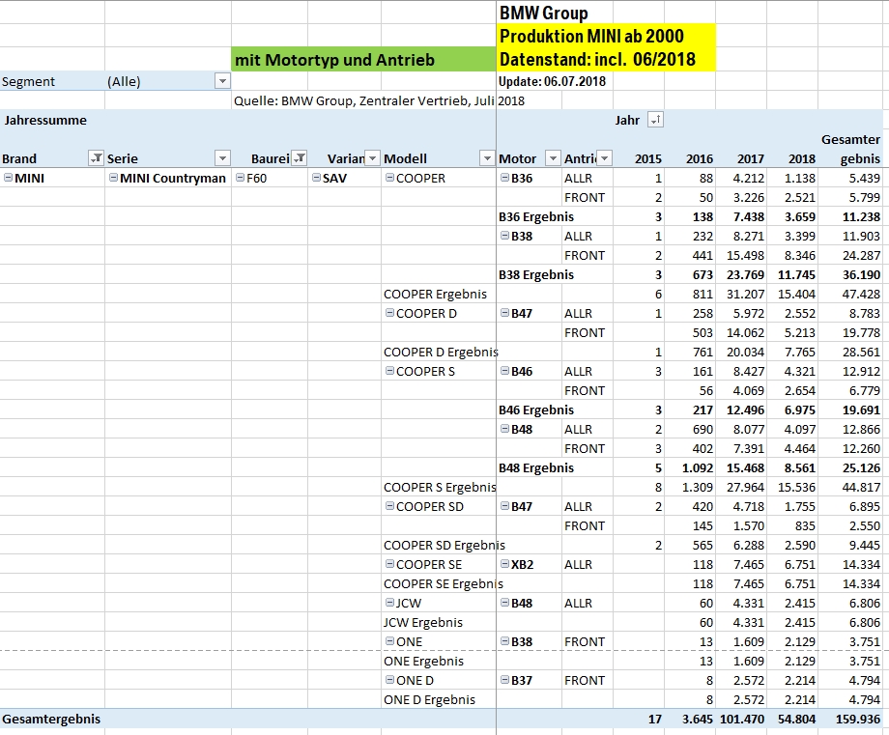Screen dimensions: 889x735
Task: Select the "B38 Ergebnis" subtotal label
Action: (x=536, y=274)
